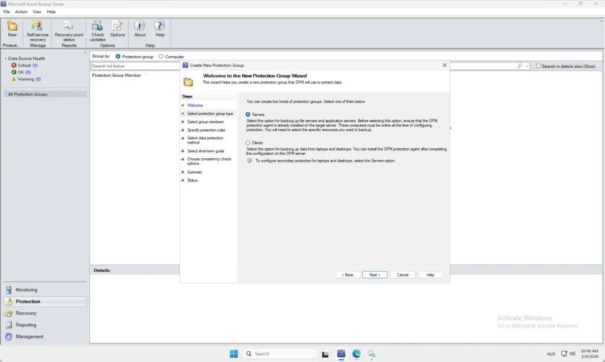Enable Search in details also checkbox

[x=538, y=66]
